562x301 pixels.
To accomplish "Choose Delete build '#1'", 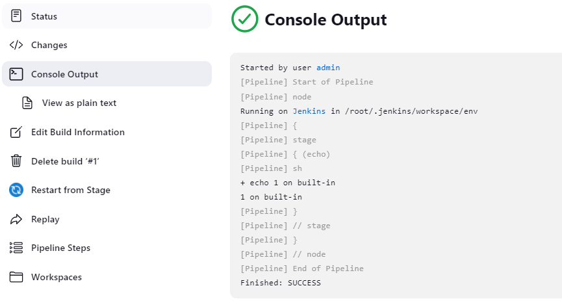I will click(65, 161).
